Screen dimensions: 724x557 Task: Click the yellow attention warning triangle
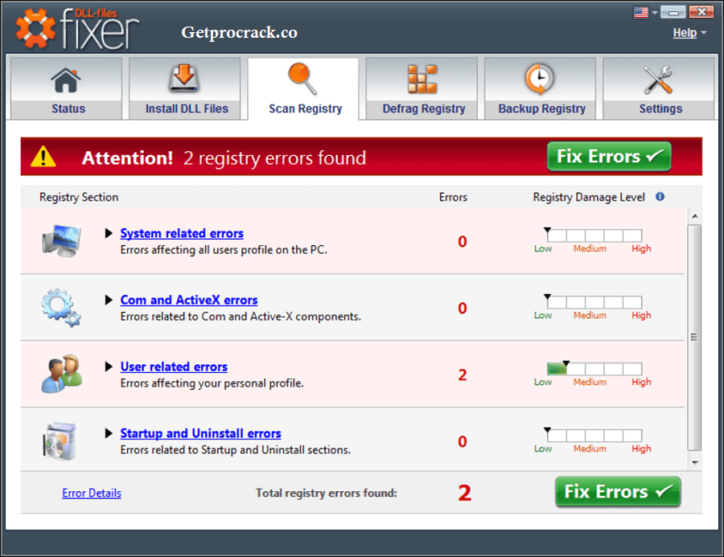[43, 157]
